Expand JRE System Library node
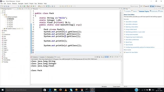The height and width of the screenshot is (92, 164). click(3, 29)
